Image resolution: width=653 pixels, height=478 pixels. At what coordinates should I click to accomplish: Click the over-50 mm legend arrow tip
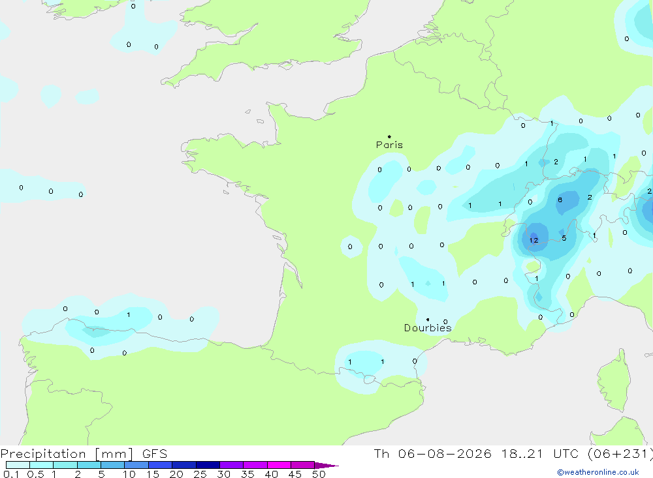pyautogui.click(x=327, y=466)
